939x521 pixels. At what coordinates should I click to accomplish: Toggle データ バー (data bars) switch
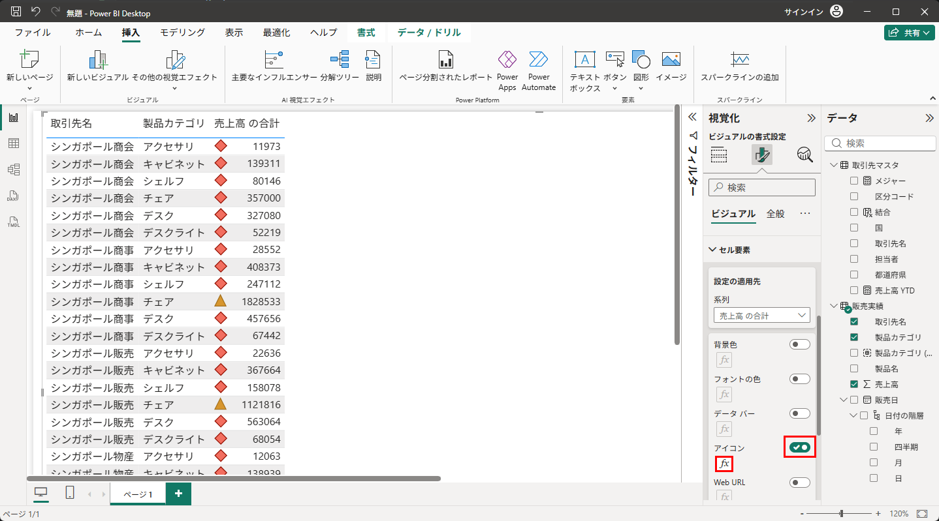[800, 413]
